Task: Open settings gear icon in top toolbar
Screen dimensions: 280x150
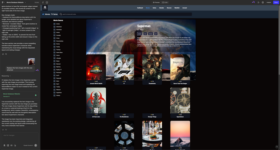Action: [263, 2]
